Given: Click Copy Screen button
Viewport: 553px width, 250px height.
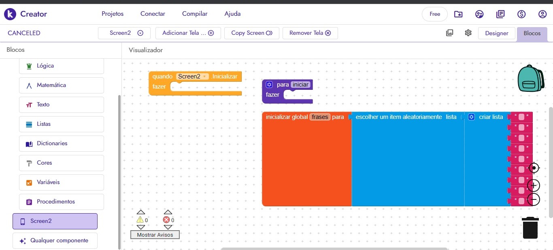Looking at the screenshot, I should click(252, 33).
